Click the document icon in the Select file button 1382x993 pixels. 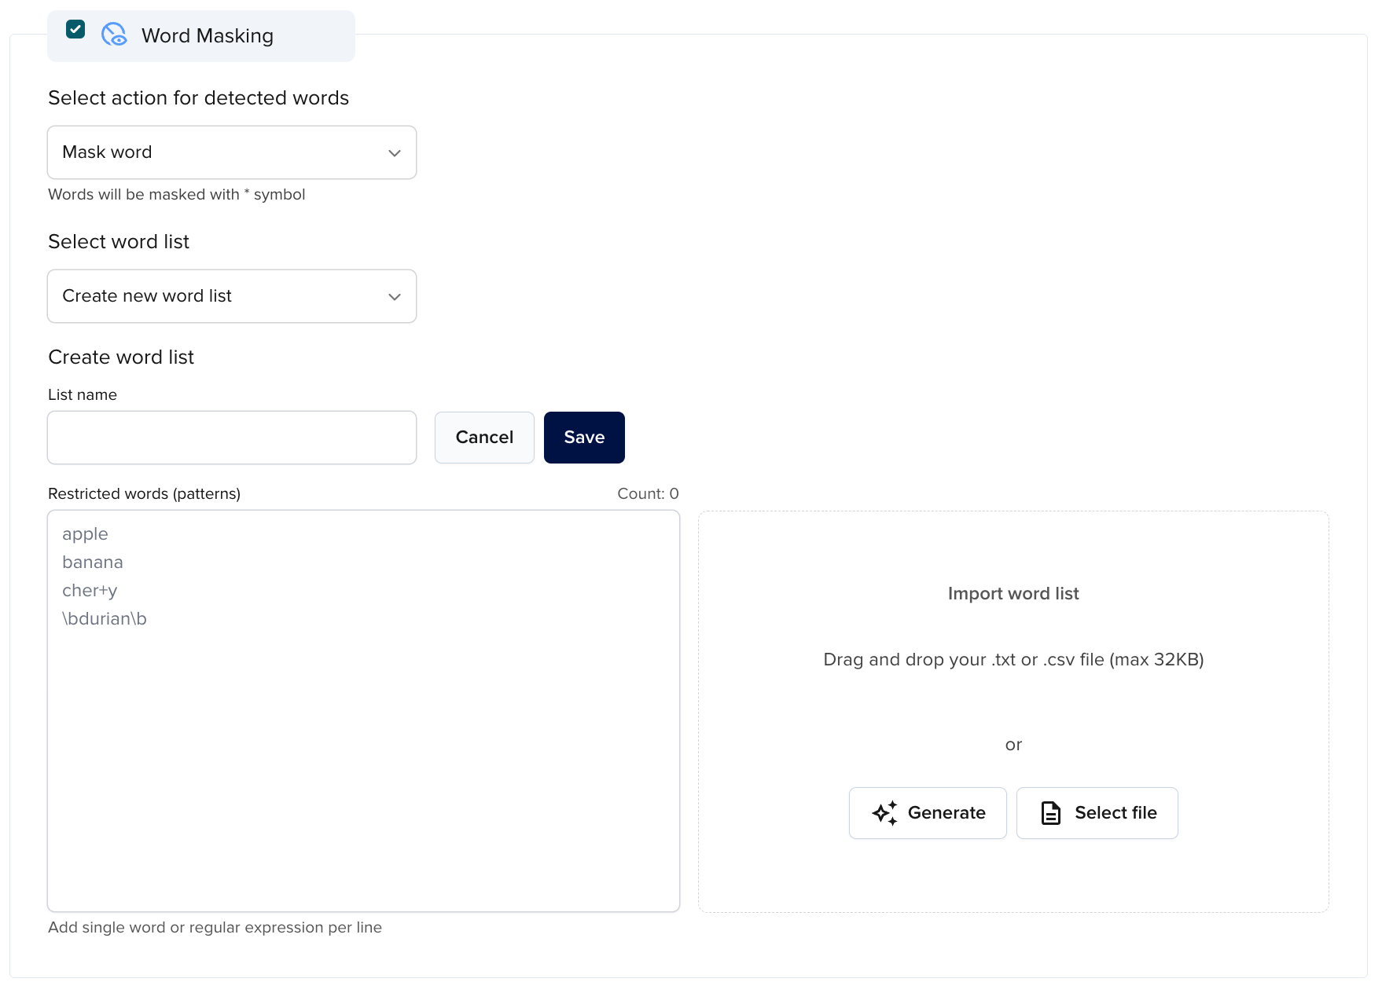[1050, 813]
